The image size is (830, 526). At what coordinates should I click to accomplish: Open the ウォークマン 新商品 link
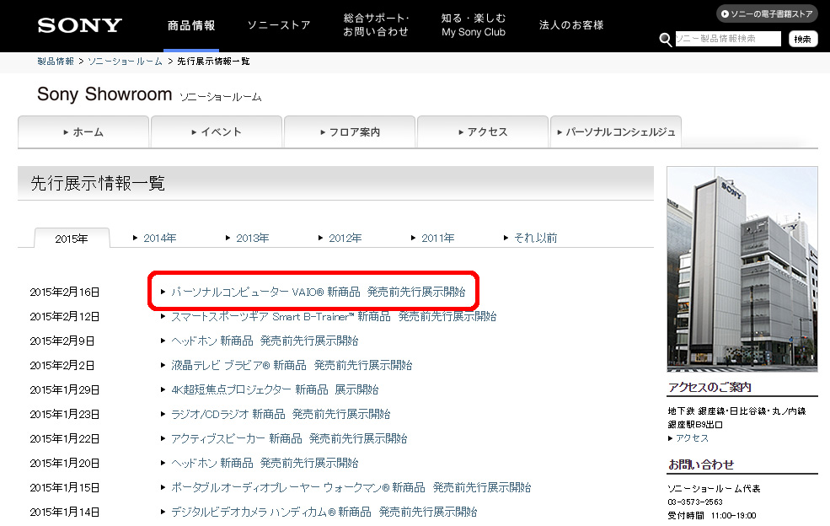tap(351, 487)
